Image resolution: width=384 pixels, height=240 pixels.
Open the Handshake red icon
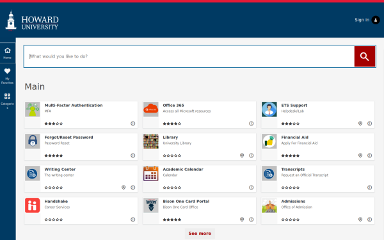(33, 205)
